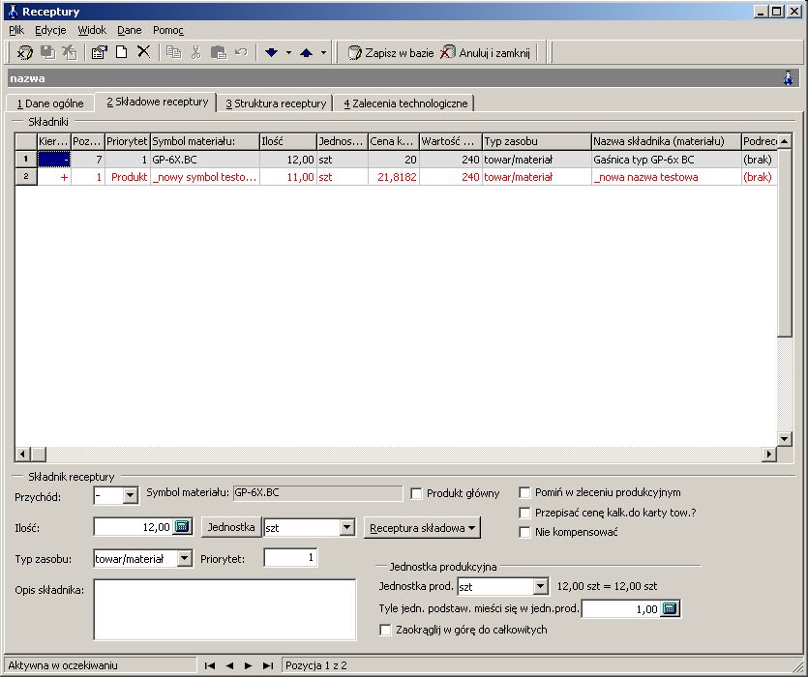
Task: Click into the Priorytet input field
Action: (290, 557)
